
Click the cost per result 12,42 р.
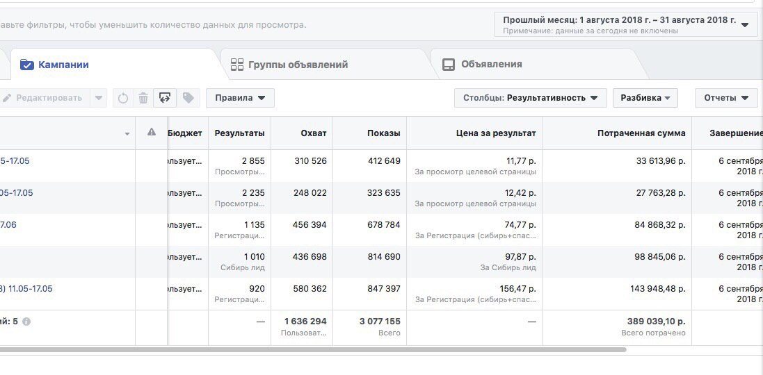tap(520, 193)
